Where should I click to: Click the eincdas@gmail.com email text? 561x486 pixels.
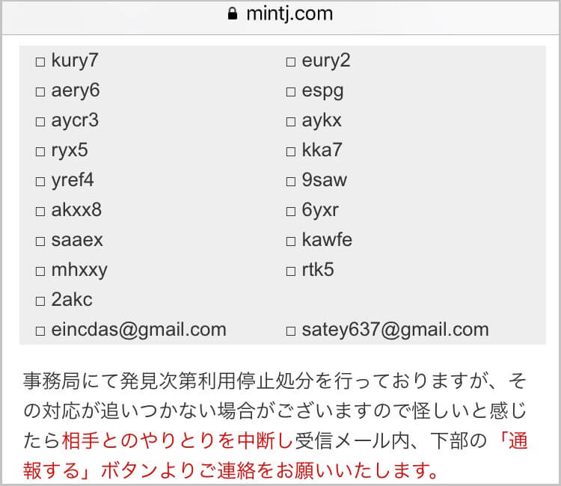(x=138, y=330)
